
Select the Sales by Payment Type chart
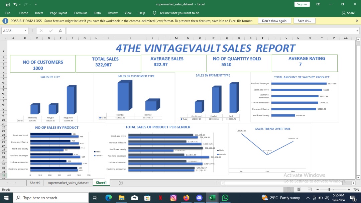tap(213, 97)
